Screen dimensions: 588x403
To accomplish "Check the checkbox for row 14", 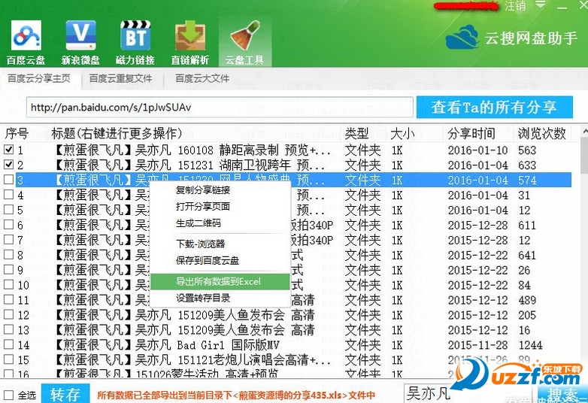I will coord(8,344).
